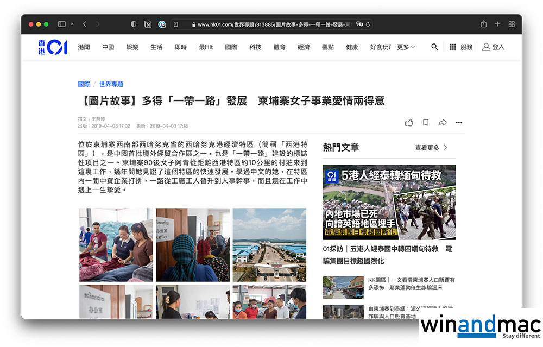Click the HK01 香港01 logo
The image size is (543, 347).
point(53,47)
